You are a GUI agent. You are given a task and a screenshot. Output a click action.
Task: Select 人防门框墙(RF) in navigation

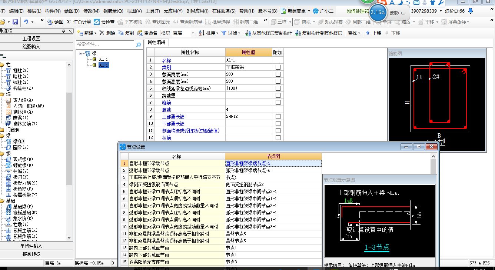(x=29, y=106)
